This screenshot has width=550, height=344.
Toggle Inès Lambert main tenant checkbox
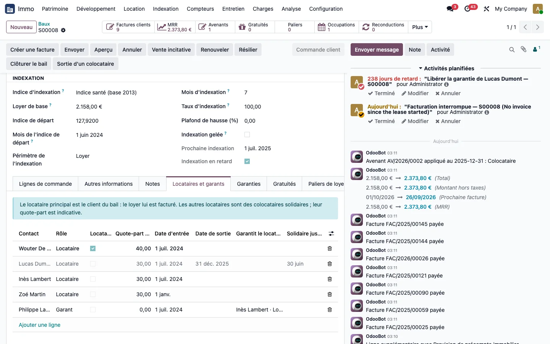tap(93, 279)
